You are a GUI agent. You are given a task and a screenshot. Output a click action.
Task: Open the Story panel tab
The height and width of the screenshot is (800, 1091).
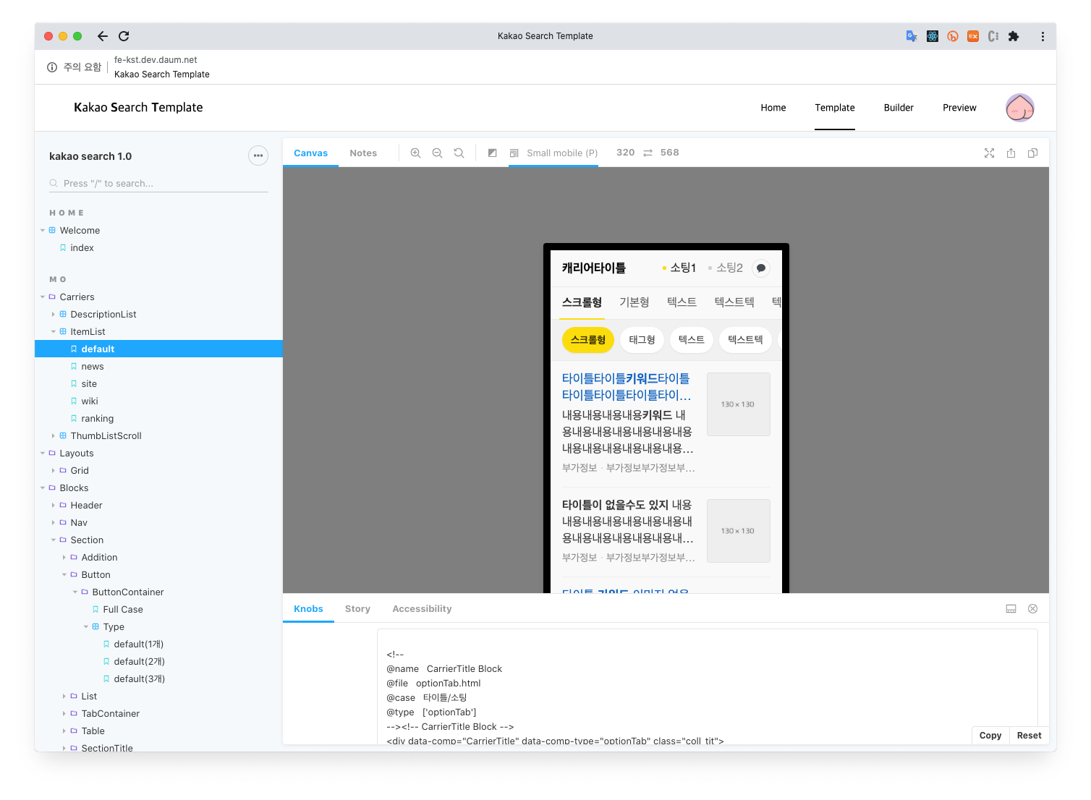pyautogui.click(x=357, y=609)
